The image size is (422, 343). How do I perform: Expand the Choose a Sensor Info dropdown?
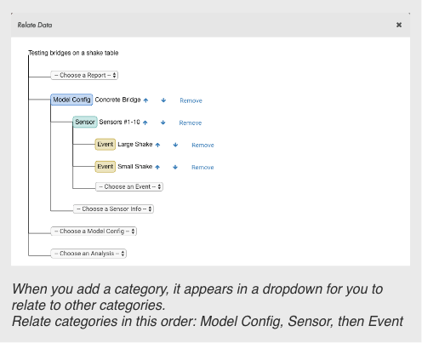(x=113, y=209)
